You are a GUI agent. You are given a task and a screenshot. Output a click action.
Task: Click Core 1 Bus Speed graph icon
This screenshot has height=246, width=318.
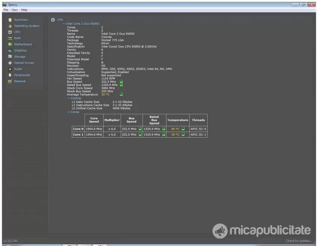click(x=140, y=134)
